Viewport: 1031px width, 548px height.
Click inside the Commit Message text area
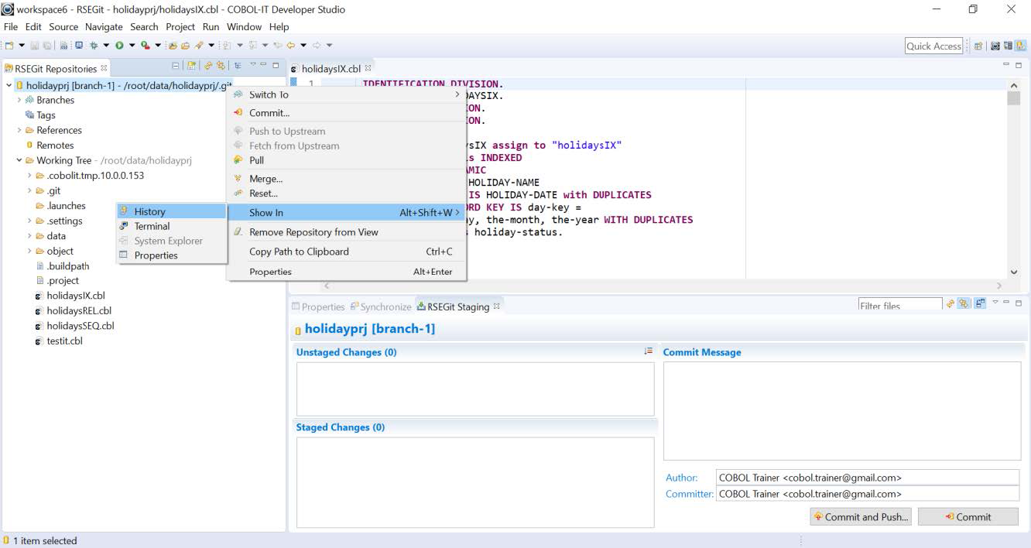pyautogui.click(x=841, y=410)
